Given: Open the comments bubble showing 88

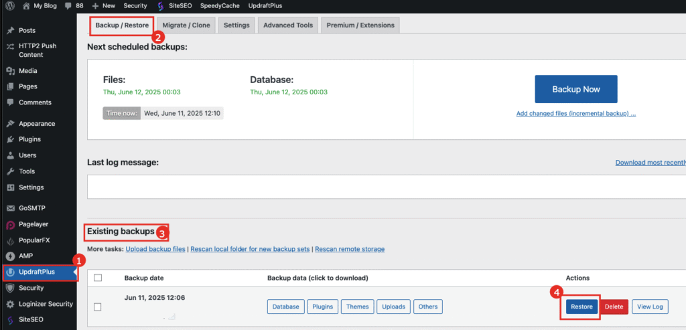Looking at the screenshot, I should pyautogui.click(x=68, y=6).
